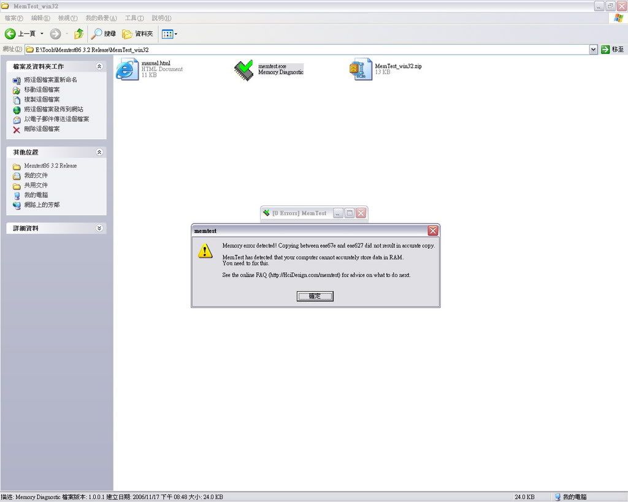The height and width of the screenshot is (502, 628).
Task: Toggle the Folders (資料夾) pane button
Action: coord(138,34)
